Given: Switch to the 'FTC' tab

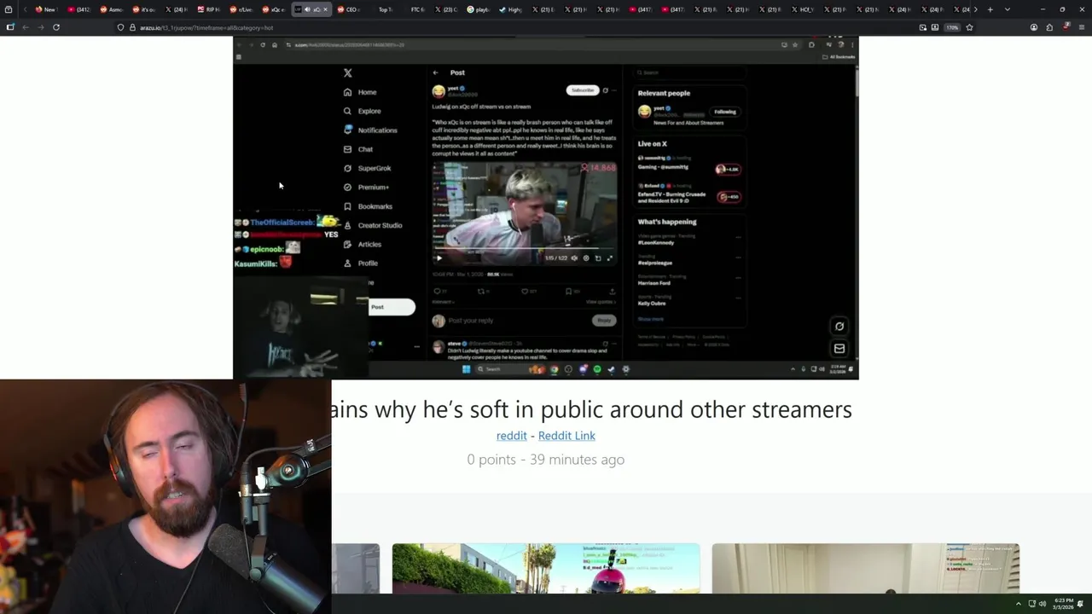Looking at the screenshot, I should click(417, 9).
